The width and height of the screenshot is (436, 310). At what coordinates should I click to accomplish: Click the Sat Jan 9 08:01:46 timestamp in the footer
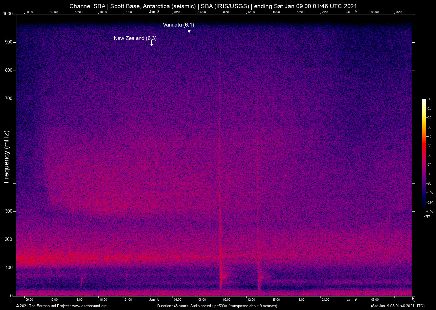point(398,306)
